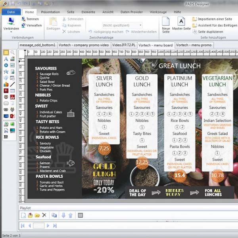
Task: Jump to last page navigation button
Action: (x=55, y=226)
